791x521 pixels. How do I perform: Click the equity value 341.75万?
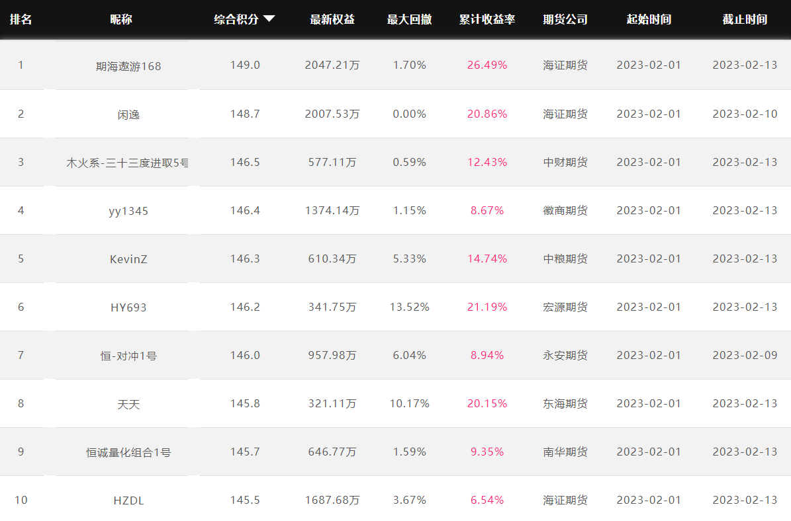[332, 307]
